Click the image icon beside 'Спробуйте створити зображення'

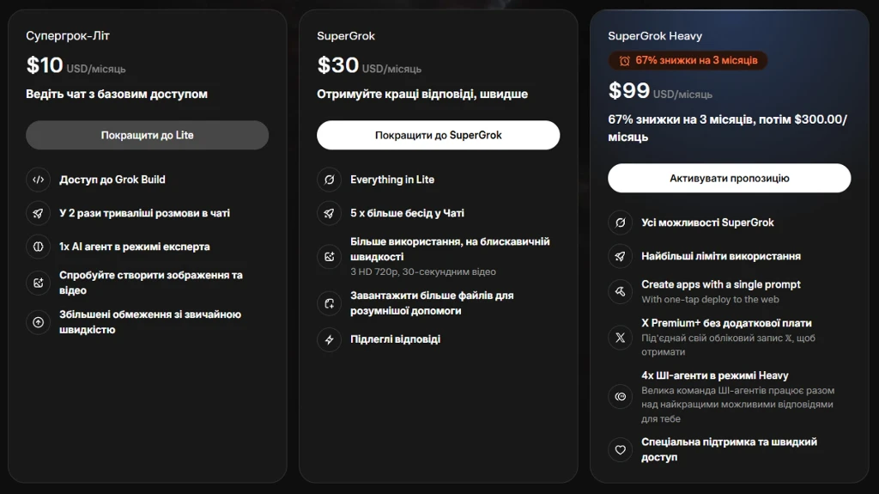pyautogui.click(x=38, y=283)
